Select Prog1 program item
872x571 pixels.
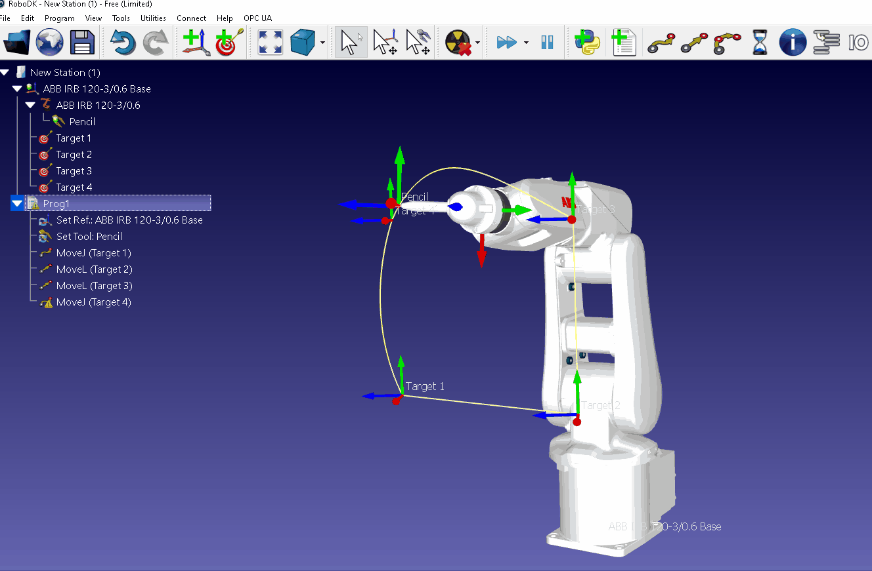pyautogui.click(x=118, y=203)
